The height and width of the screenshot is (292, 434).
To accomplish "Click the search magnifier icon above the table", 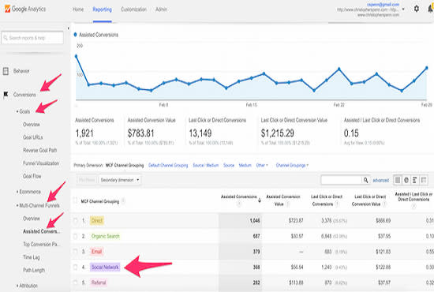I will point(365,180).
